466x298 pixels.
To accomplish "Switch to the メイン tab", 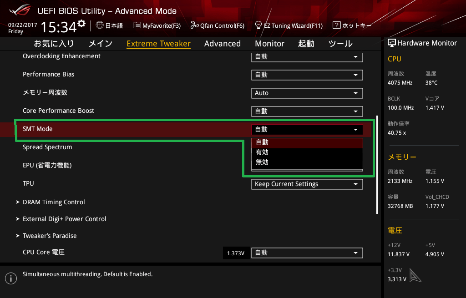I will point(101,43).
